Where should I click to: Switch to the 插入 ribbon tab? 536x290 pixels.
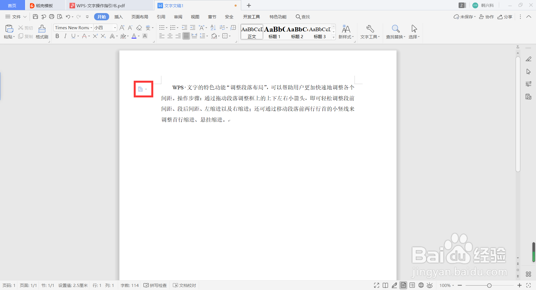(119, 17)
